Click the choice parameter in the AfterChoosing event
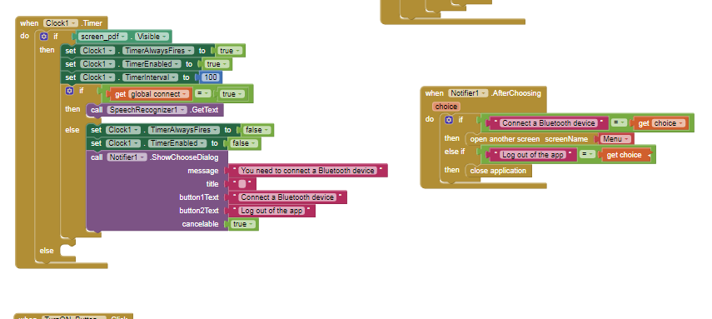This screenshot has height=319, width=712. pos(446,107)
